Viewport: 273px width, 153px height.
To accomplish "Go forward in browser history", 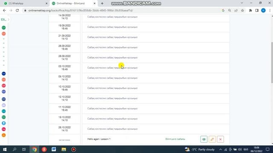I will coord(11,10).
